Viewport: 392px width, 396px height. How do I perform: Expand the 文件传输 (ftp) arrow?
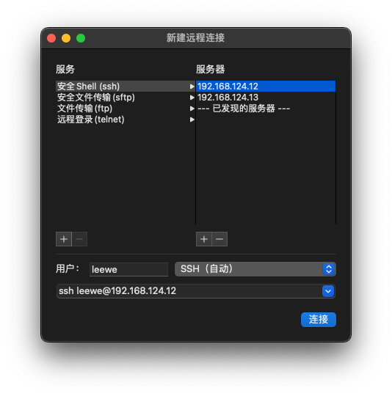coord(192,109)
